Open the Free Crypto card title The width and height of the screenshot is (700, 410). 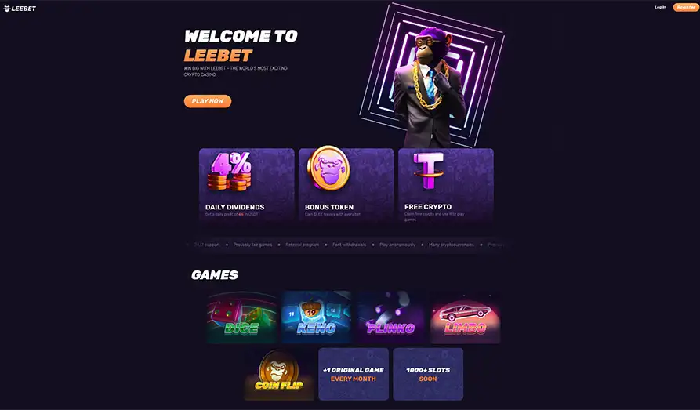pyautogui.click(x=428, y=207)
